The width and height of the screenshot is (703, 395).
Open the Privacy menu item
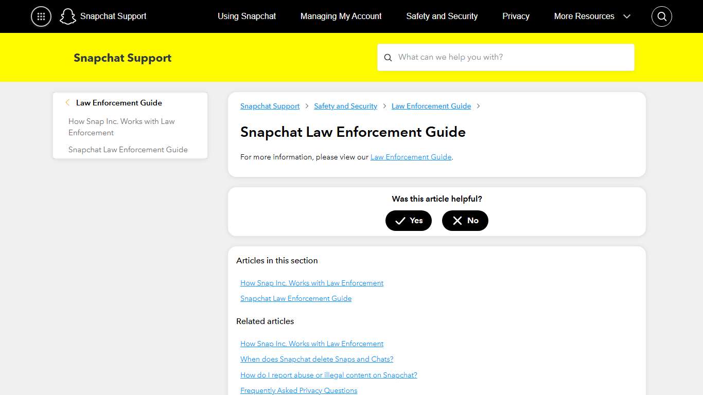pyautogui.click(x=516, y=16)
